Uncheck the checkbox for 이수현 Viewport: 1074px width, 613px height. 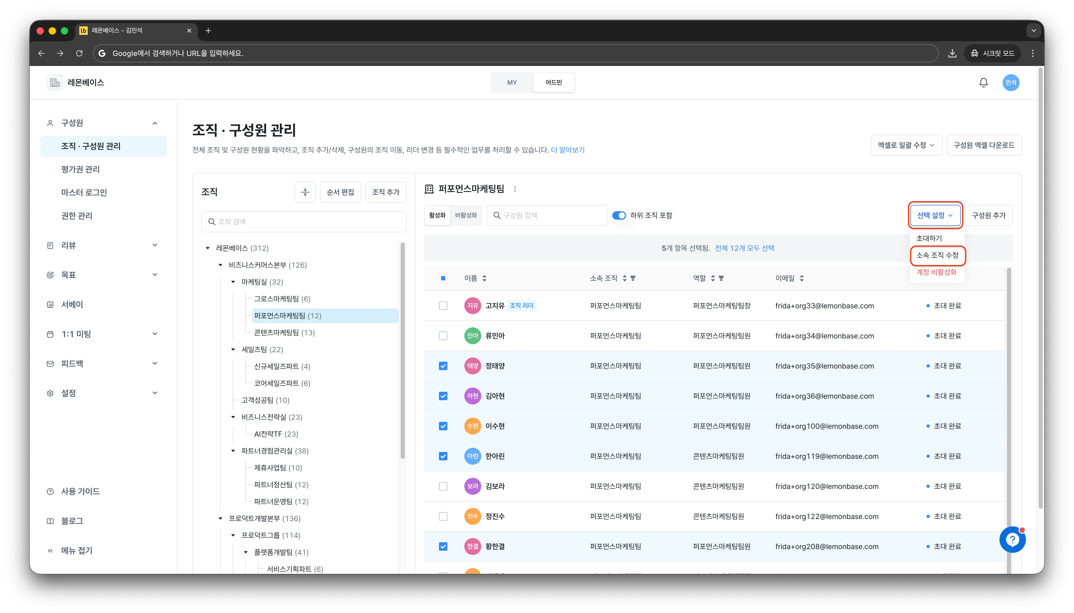443,426
